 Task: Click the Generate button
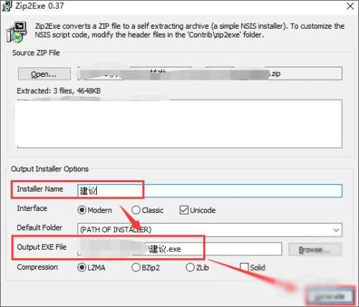point(330,296)
